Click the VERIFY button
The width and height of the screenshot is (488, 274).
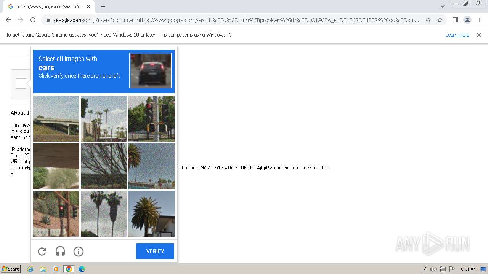155,251
